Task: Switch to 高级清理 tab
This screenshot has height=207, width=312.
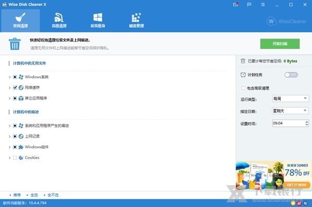Action: click(x=59, y=21)
